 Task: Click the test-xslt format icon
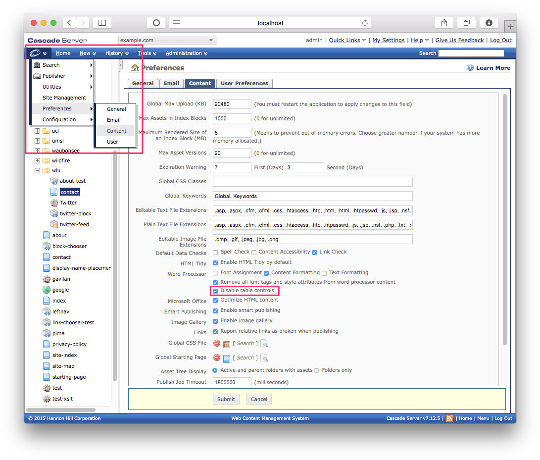47,399
